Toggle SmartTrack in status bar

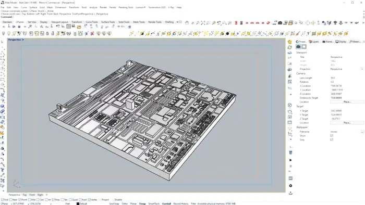click(x=154, y=203)
